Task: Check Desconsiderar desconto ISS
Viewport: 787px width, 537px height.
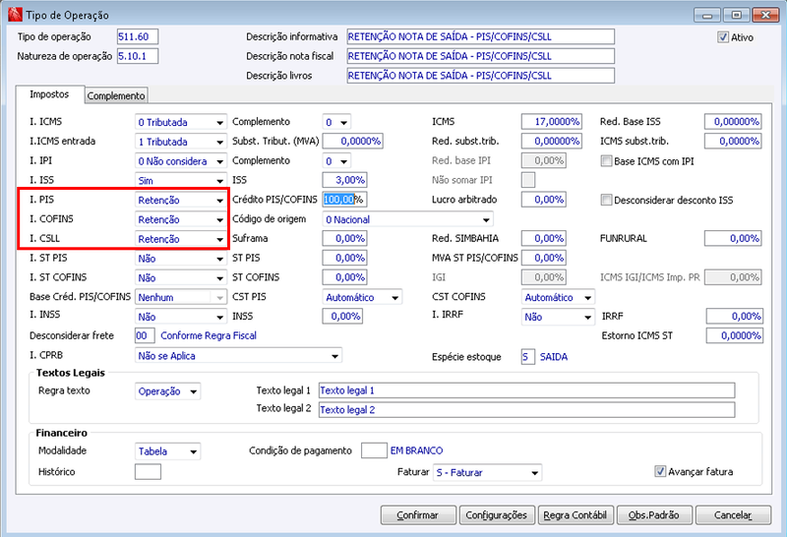Action: click(x=606, y=201)
